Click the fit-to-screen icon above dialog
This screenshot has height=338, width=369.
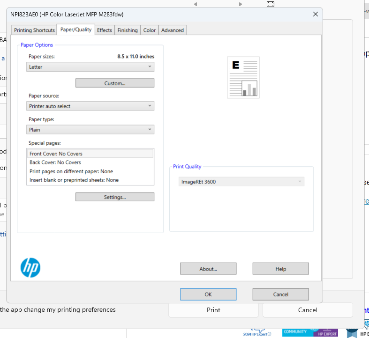pyautogui.click(x=271, y=4)
